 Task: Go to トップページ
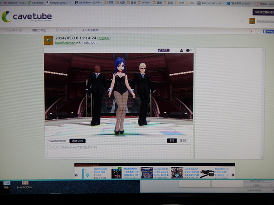(14, 31)
